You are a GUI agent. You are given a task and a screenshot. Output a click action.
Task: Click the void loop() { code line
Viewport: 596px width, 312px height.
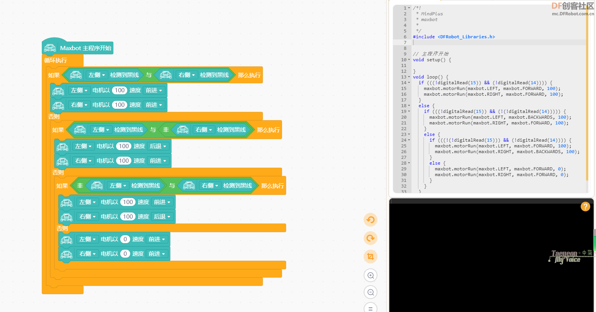pos(431,77)
